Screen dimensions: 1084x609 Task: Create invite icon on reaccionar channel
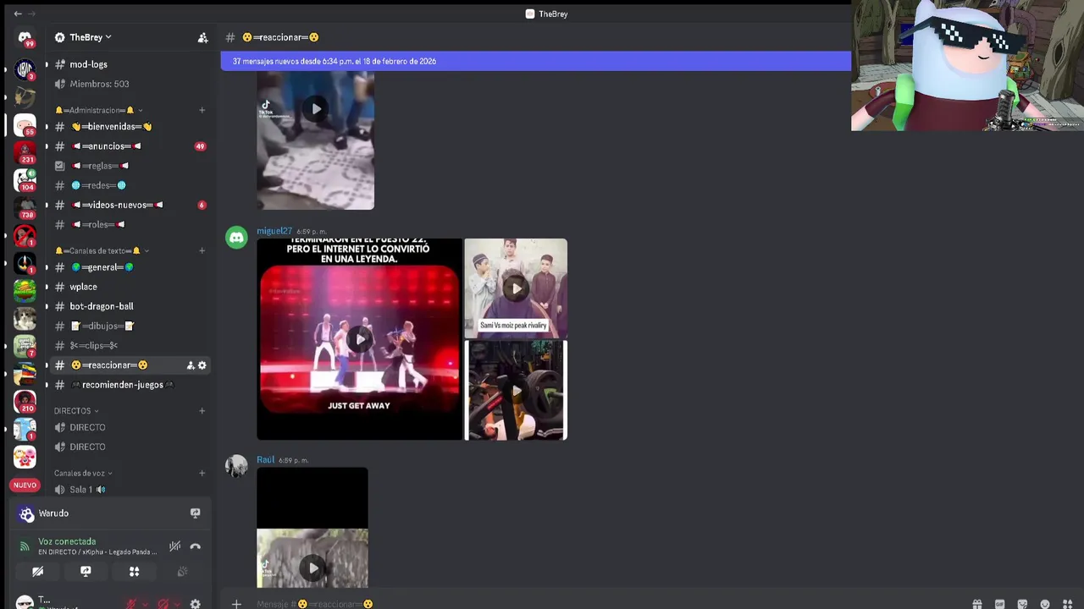pyautogui.click(x=191, y=365)
